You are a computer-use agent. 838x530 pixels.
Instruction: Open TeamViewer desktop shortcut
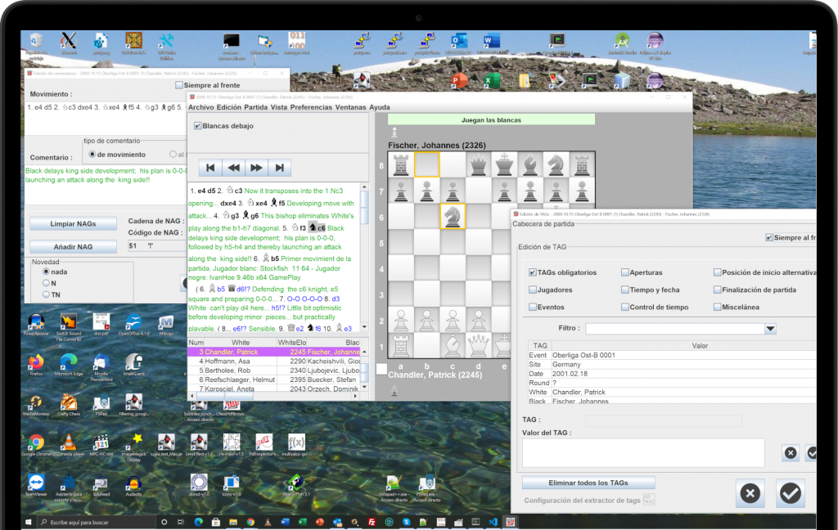click(36, 484)
